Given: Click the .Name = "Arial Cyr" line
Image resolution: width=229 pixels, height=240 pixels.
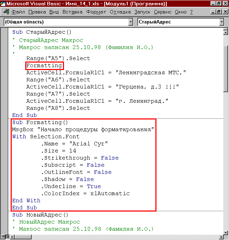Looking at the screenshot, I should [x=74, y=144].
